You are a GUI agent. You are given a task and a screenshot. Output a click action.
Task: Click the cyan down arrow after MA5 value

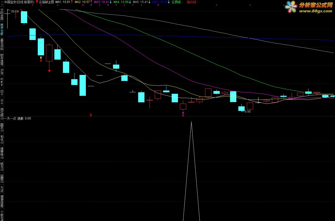click(x=149, y=2)
